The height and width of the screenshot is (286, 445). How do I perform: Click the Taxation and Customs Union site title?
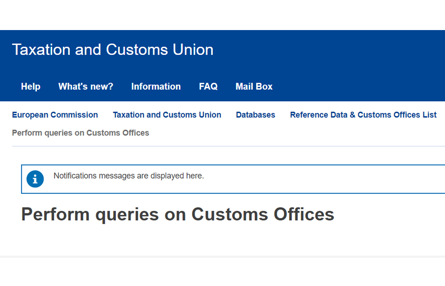point(113,49)
